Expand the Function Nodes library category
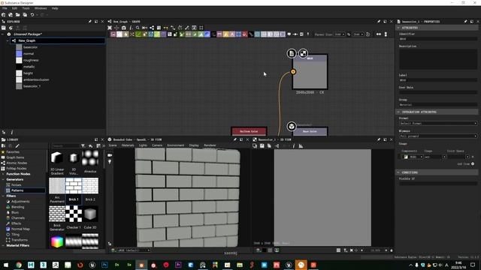Image resolution: width=481 pixels, height=270 pixels. pyautogui.click(x=3, y=174)
